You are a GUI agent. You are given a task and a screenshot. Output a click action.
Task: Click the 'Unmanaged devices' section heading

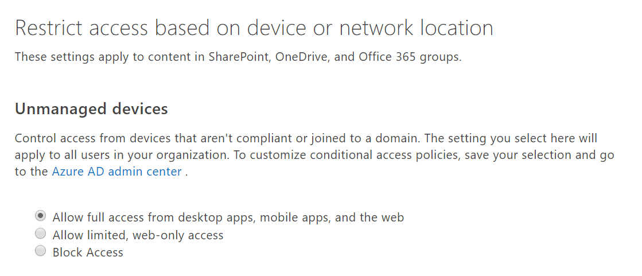[x=91, y=110]
